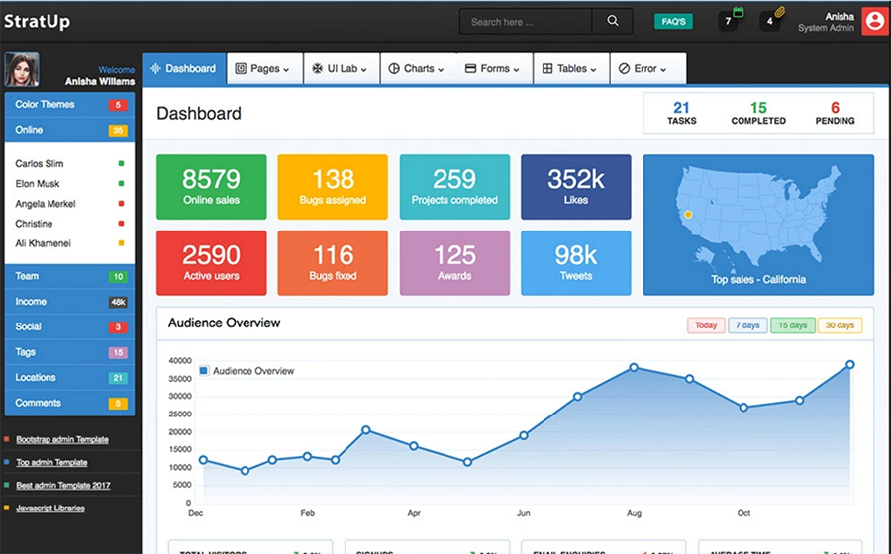Select the Today time range filter
Screen dimensions: 891x554
click(x=706, y=325)
